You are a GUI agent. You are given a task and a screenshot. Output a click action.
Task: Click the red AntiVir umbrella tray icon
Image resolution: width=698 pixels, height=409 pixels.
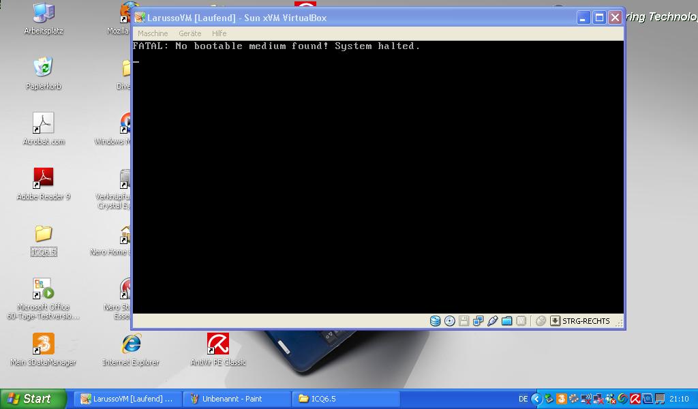(x=635, y=399)
